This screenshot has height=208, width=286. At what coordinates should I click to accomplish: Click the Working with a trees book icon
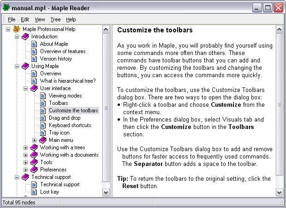(x=34, y=147)
